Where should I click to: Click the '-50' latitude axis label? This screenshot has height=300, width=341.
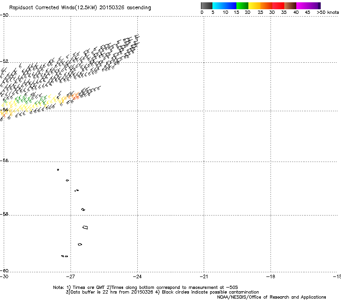[x=4, y=15]
